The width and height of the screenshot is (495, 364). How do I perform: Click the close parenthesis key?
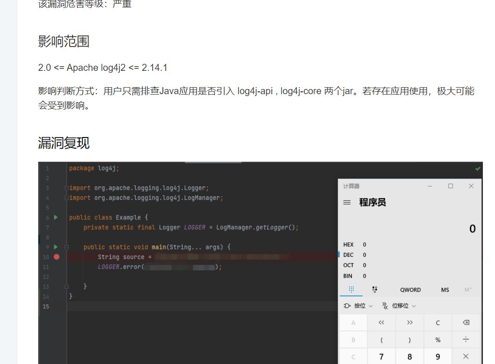click(x=409, y=340)
